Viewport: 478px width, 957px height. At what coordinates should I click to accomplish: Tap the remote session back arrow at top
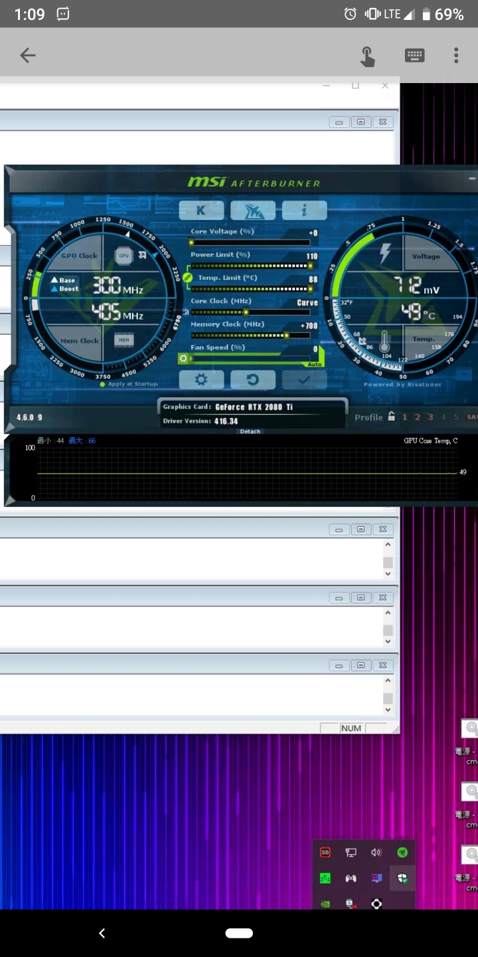28,55
